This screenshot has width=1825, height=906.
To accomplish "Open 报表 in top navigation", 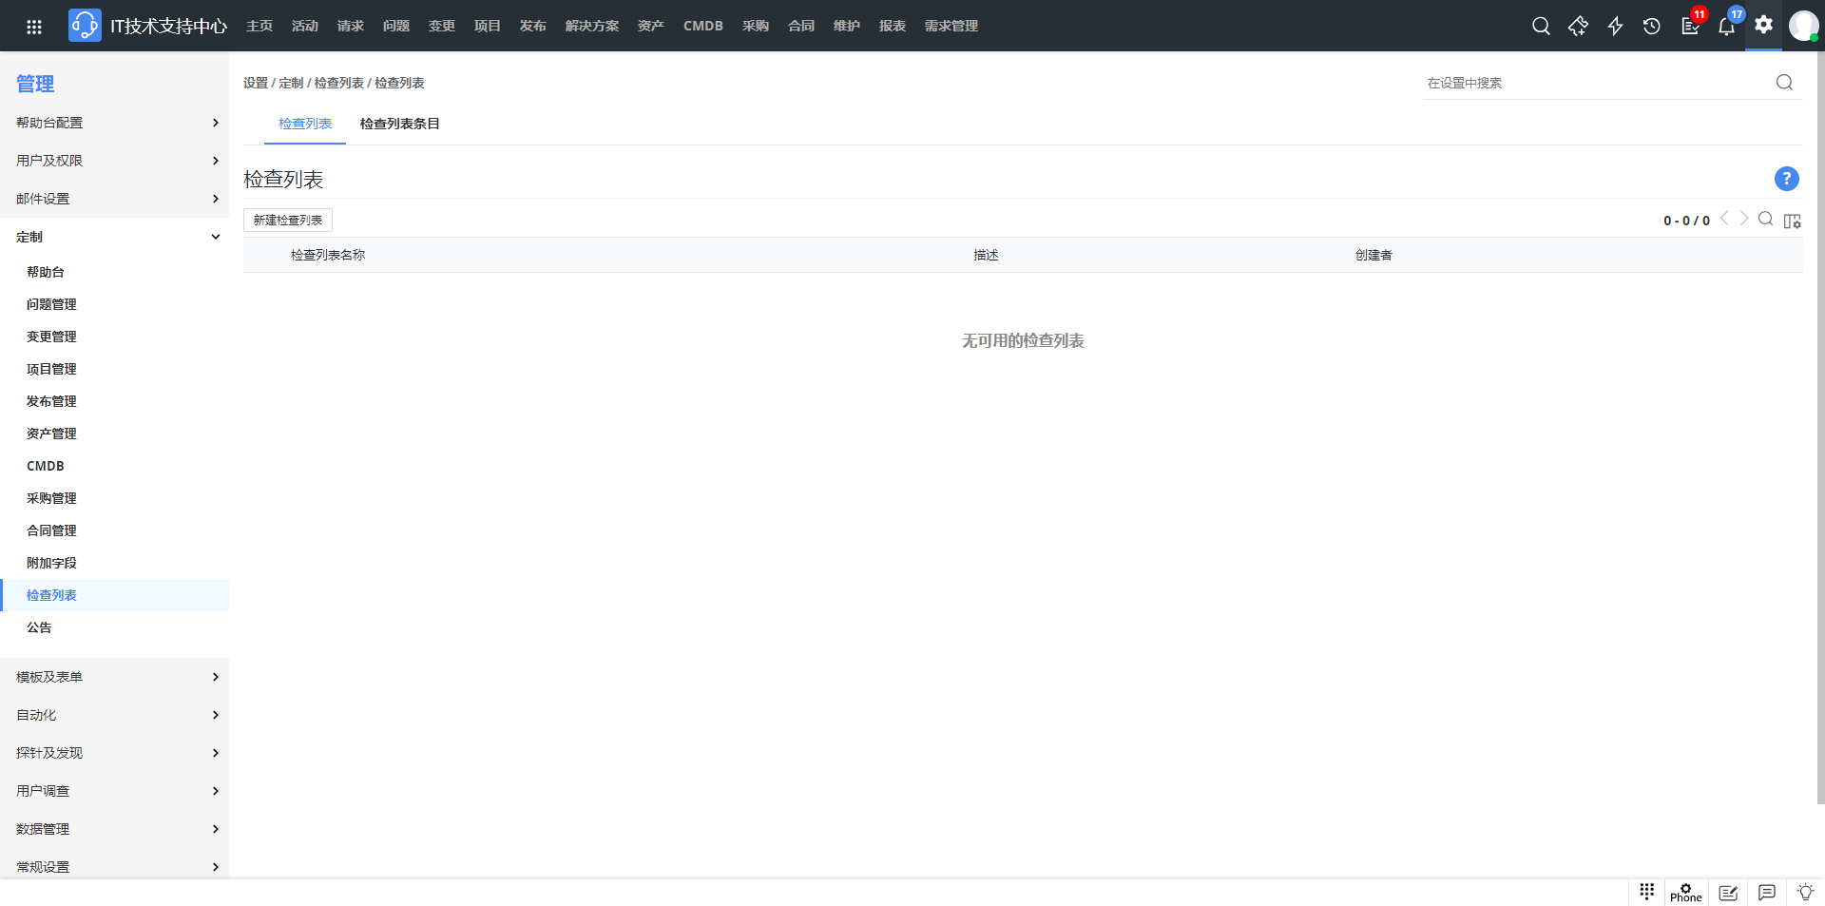I will click(x=893, y=26).
